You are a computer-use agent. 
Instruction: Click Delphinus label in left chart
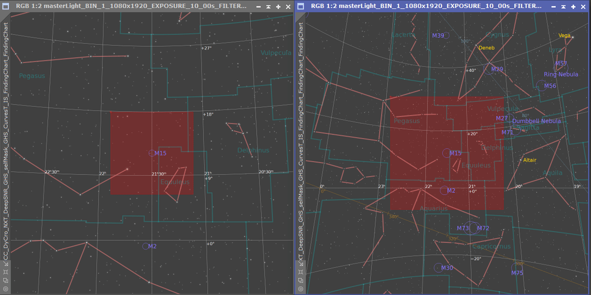pyautogui.click(x=254, y=150)
